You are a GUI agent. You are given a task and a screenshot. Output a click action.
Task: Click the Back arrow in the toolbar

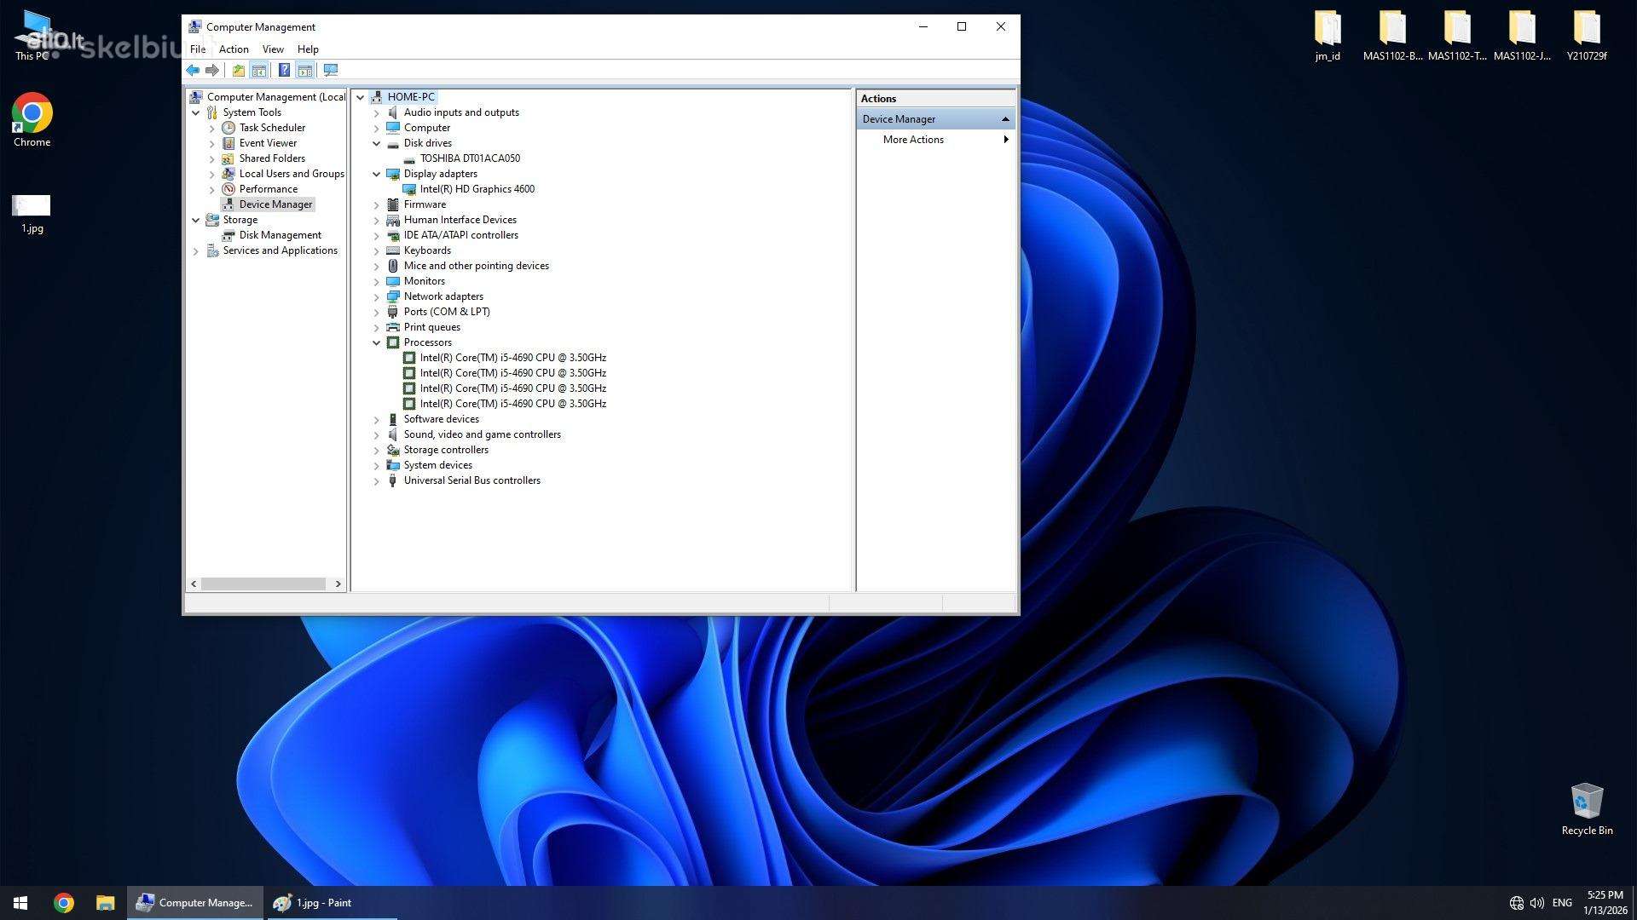point(193,70)
